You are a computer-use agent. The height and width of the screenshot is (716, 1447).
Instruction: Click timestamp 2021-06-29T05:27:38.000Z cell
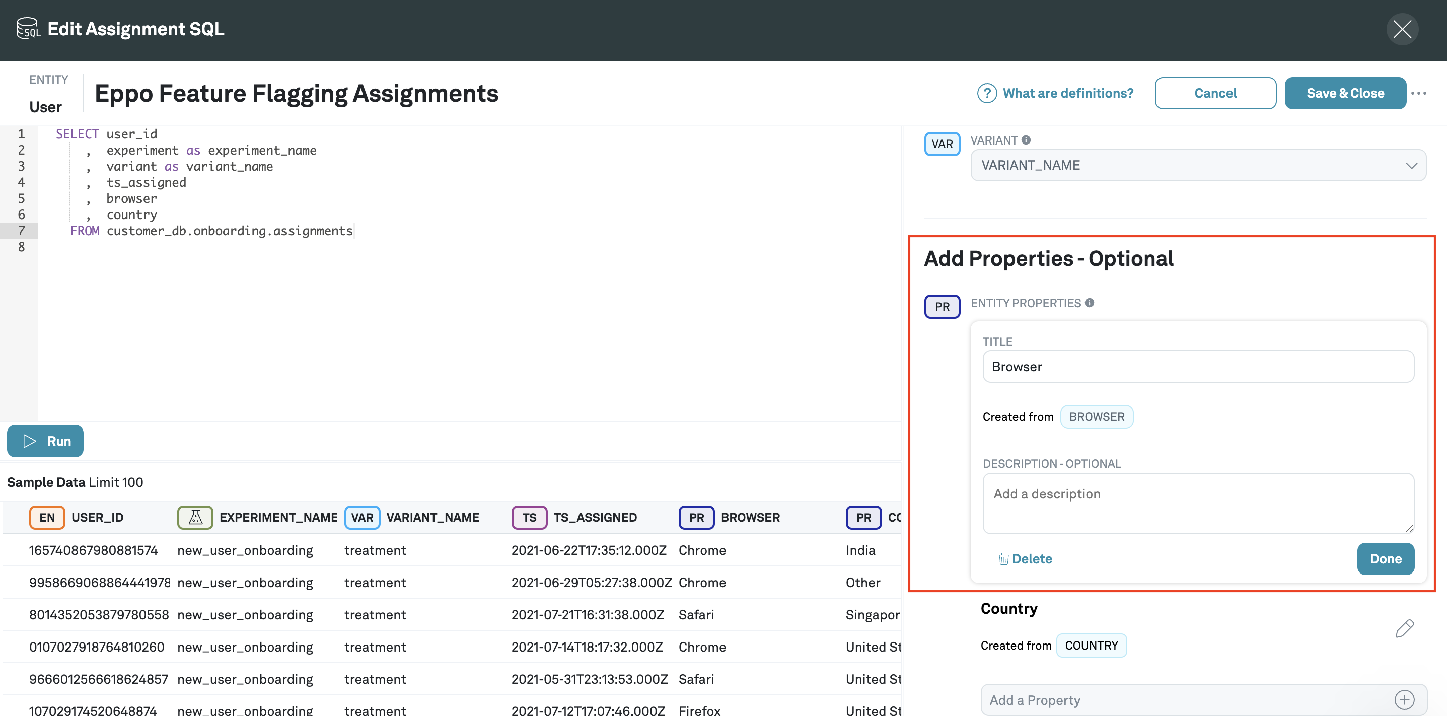tap(592, 583)
